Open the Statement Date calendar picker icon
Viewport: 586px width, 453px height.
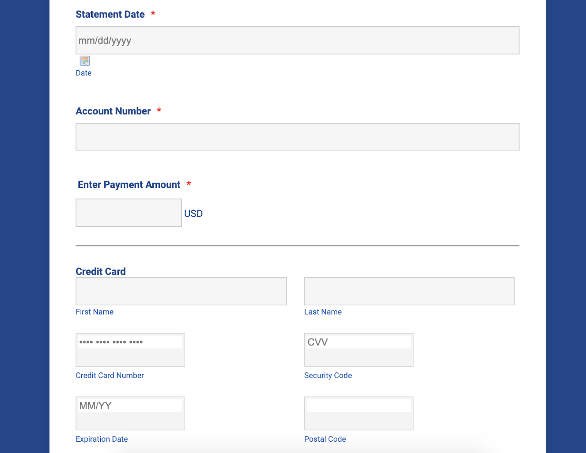click(85, 61)
